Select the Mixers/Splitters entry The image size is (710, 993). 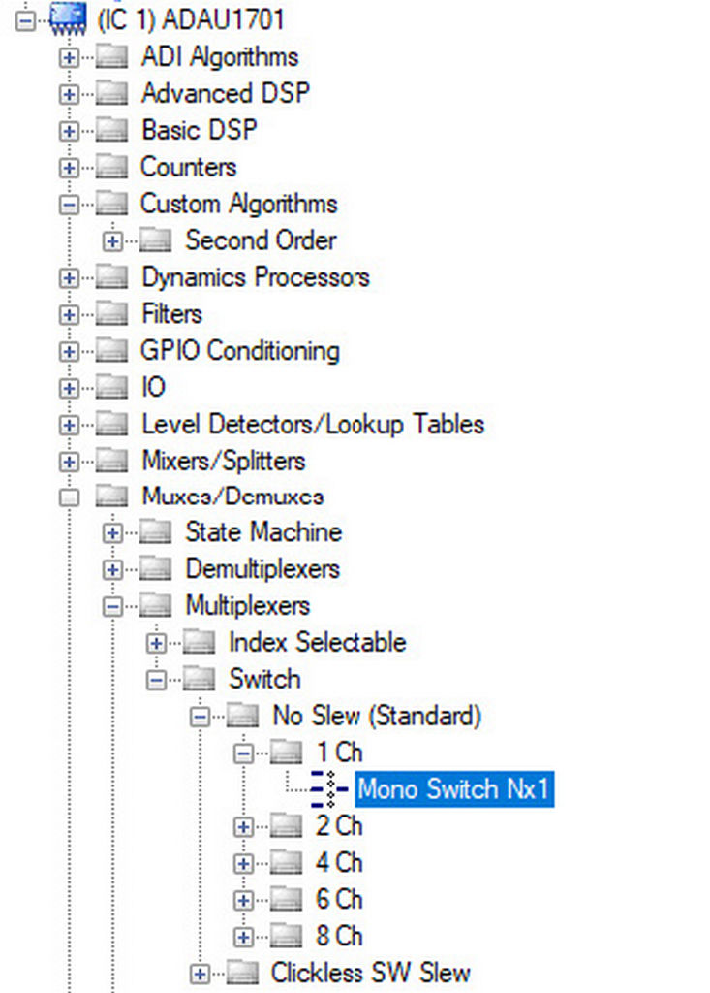pos(224,461)
